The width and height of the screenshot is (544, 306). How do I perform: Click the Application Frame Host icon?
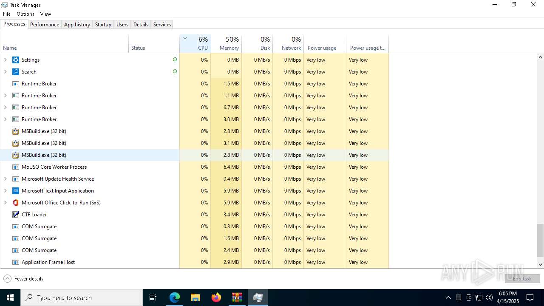(16, 262)
